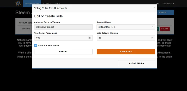This screenshot has width=187, height=91.
Task: Open the Account Name dropdown
Action: tap(126, 27)
